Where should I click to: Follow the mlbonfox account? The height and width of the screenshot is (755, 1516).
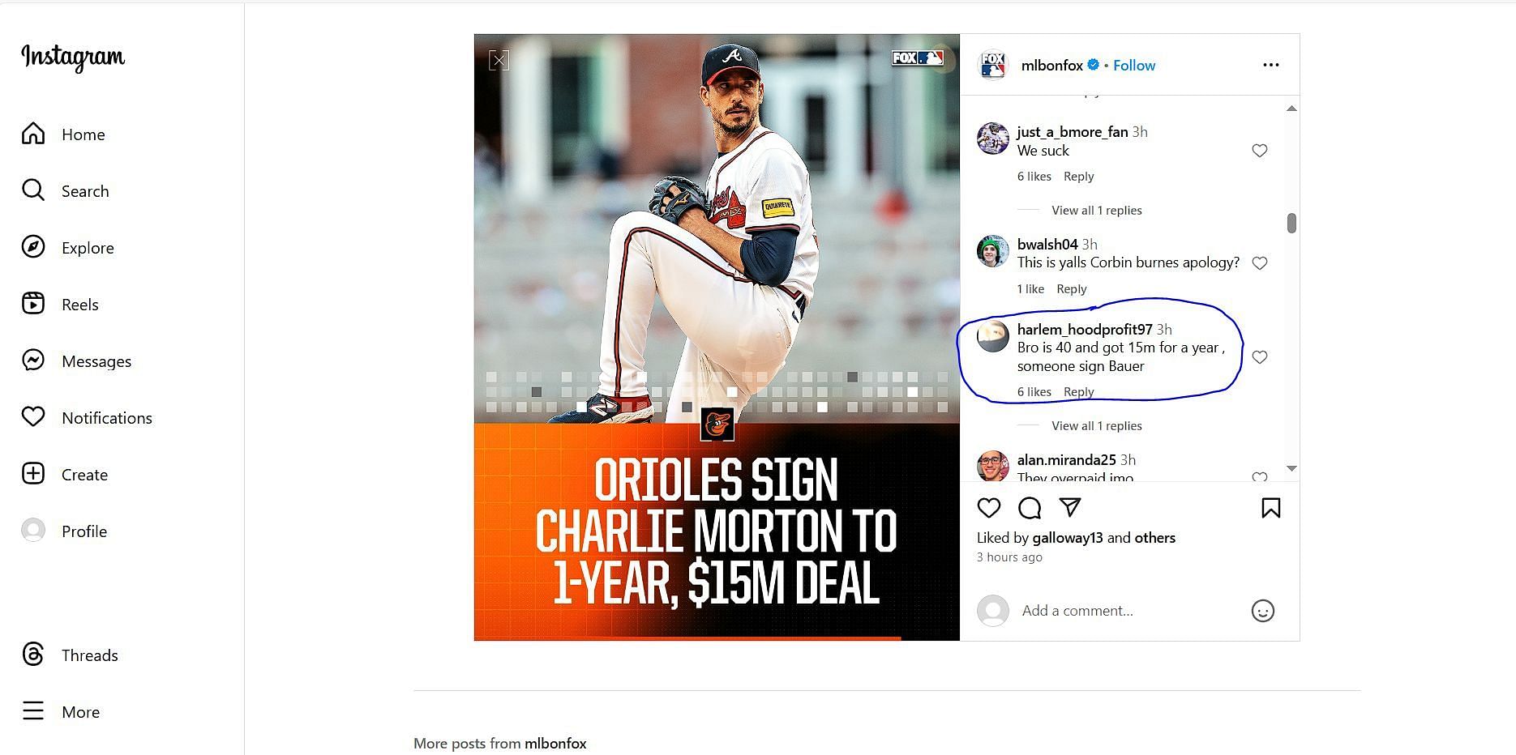tap(1133, 66)
